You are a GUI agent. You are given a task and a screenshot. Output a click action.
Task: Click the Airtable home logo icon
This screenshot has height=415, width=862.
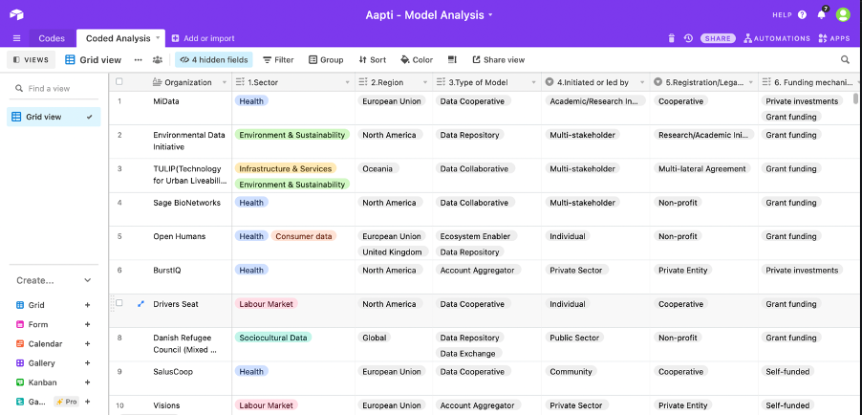tap(16, 15)
